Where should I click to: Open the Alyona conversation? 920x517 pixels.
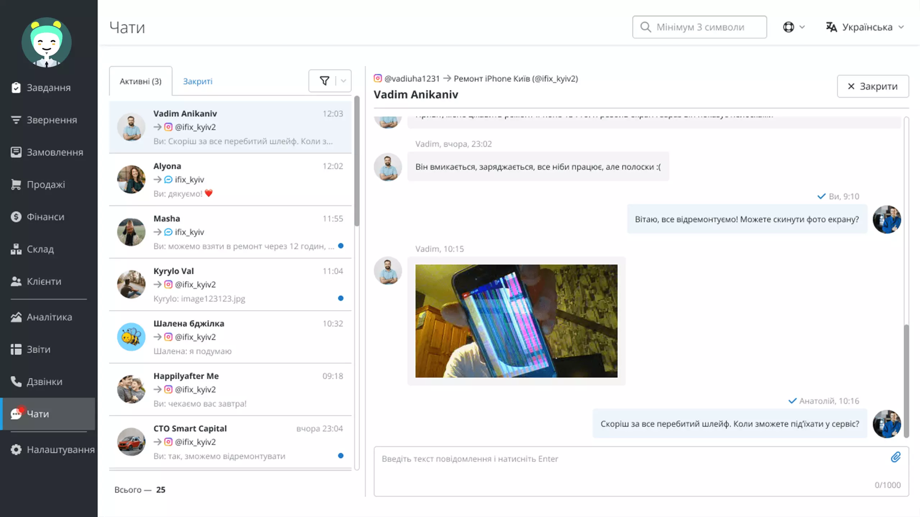[230, 180]
